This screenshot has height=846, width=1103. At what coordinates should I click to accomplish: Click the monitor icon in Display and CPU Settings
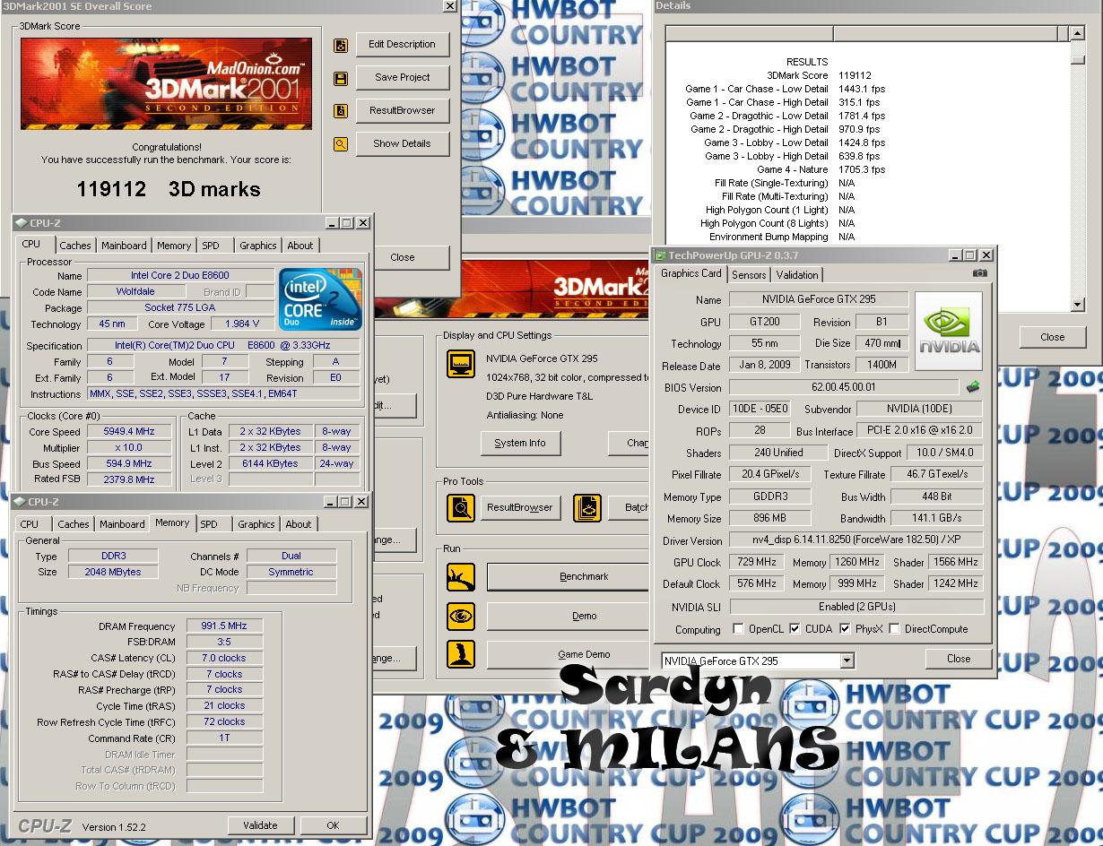click(461, 366)
